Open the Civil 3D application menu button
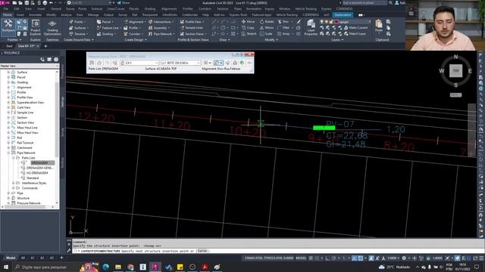The image size is (485, 272). click(x=5, y=3)
